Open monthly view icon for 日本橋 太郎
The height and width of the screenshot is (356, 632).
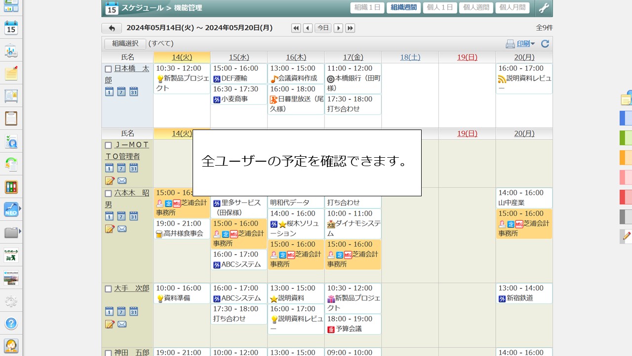134,91
